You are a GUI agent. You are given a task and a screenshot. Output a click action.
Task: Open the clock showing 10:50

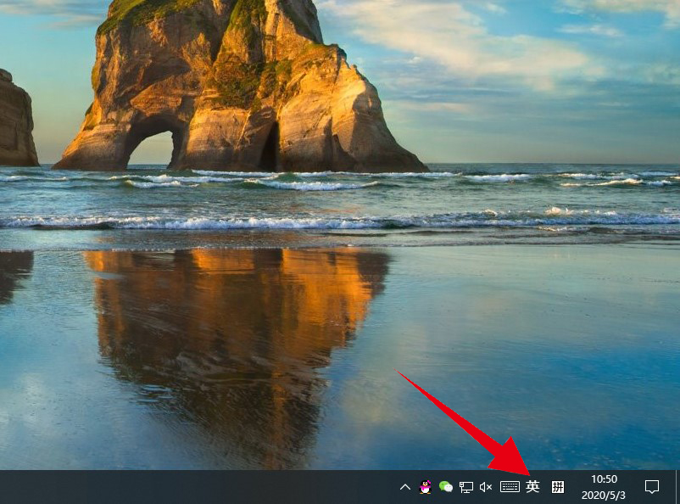point(604,487)
